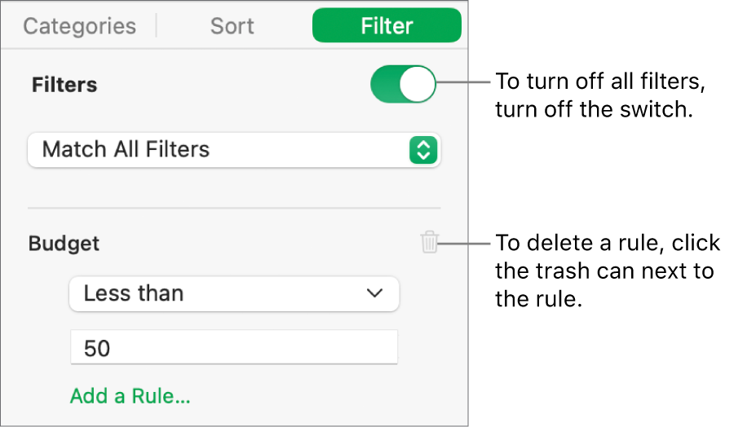Click the Filters section heading
This screenshot has height=427, width=734.
[64, 85]
